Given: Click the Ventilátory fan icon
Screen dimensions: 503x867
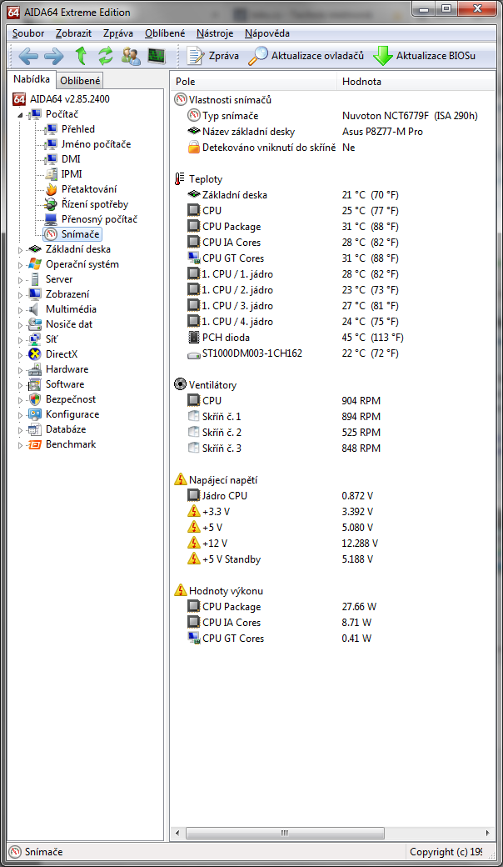Looking at the screenshot, I should click(180, 384).
